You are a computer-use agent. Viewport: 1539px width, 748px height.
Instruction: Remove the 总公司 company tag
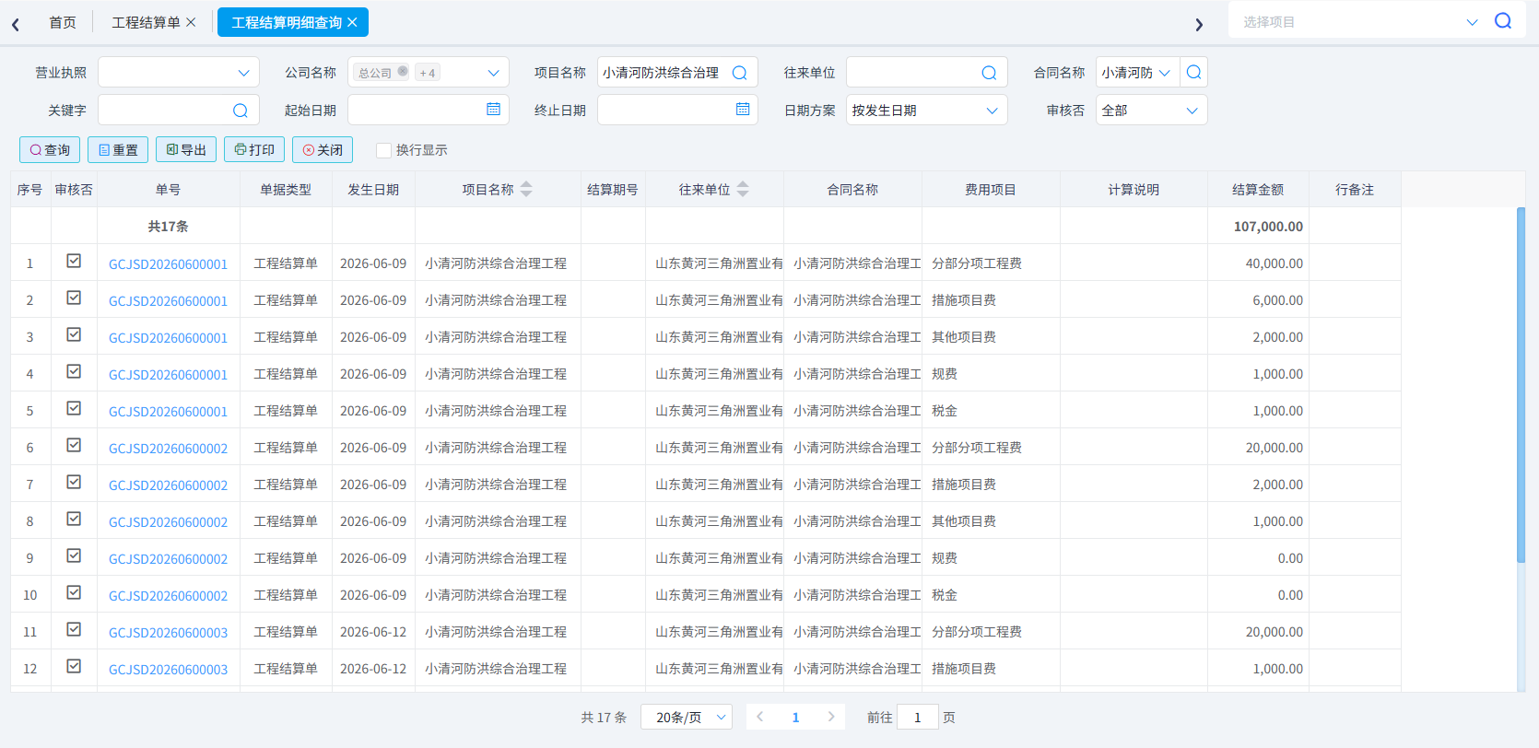403,72
